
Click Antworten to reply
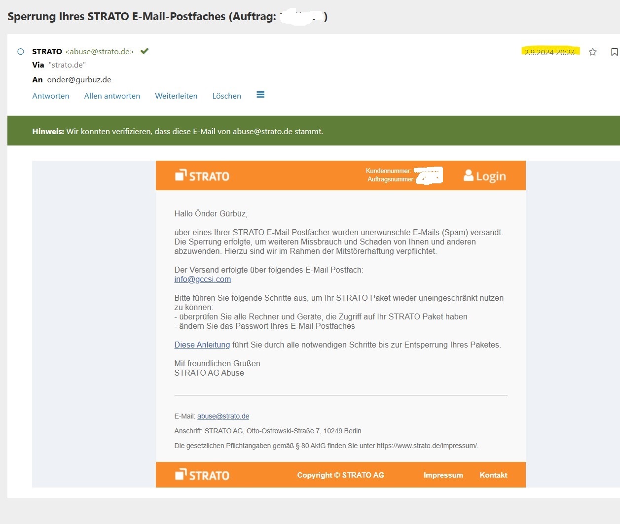coord(51,96)
